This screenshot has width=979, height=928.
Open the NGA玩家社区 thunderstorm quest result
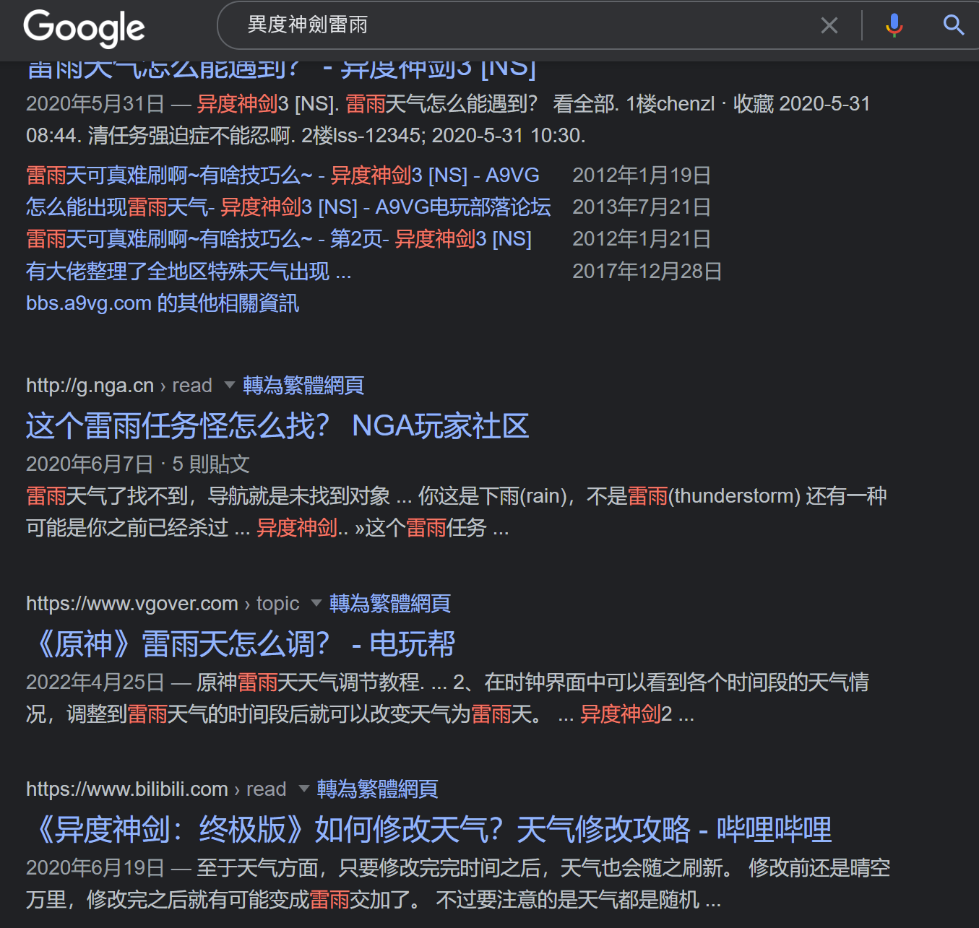tap(277, 426)
